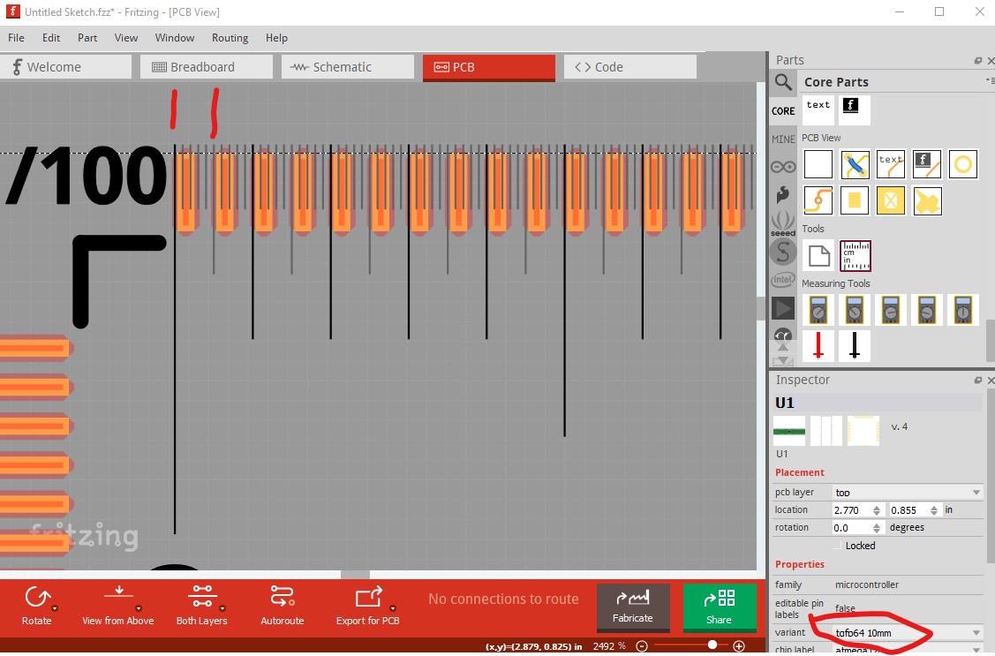Open the Part menu

pos(87,38)
